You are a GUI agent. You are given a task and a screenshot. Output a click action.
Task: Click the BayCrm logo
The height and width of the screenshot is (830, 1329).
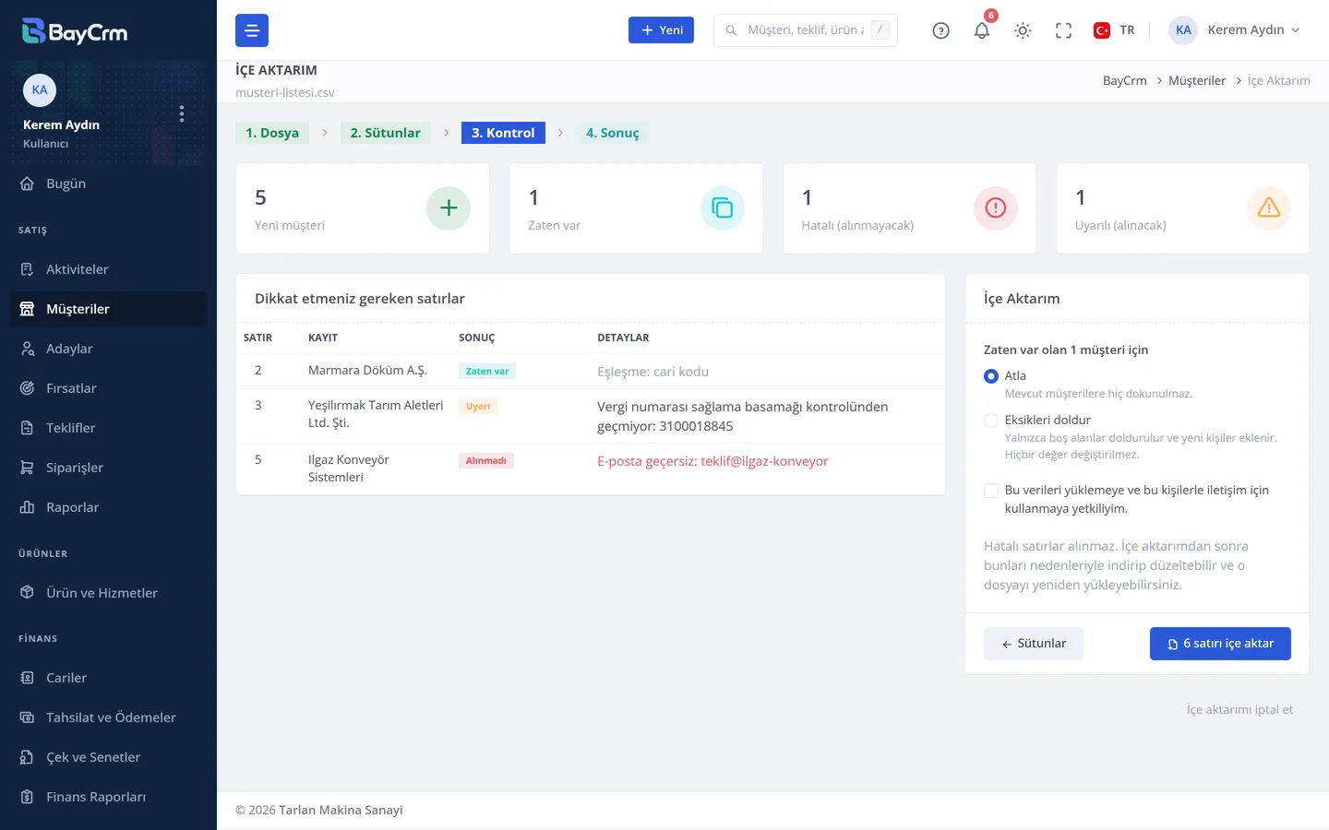coord(75,31)
